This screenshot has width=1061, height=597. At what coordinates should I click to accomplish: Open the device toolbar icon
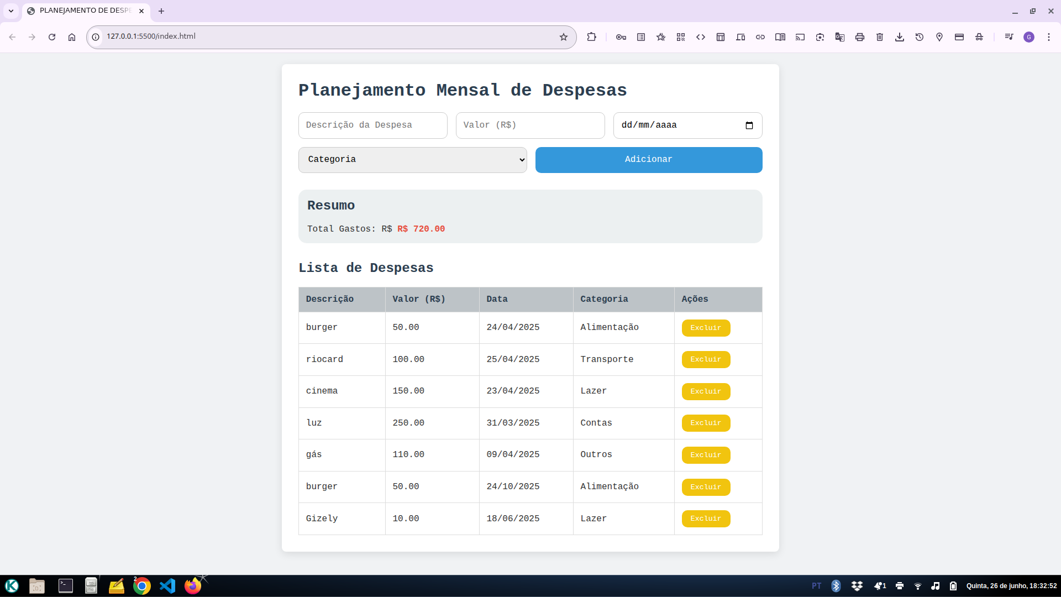tap(740, 37)
